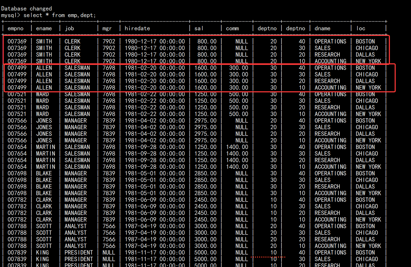This screenshot has width=411, height=267.
Task: Click the mysql prompt command line
Action: click(49, 15)
